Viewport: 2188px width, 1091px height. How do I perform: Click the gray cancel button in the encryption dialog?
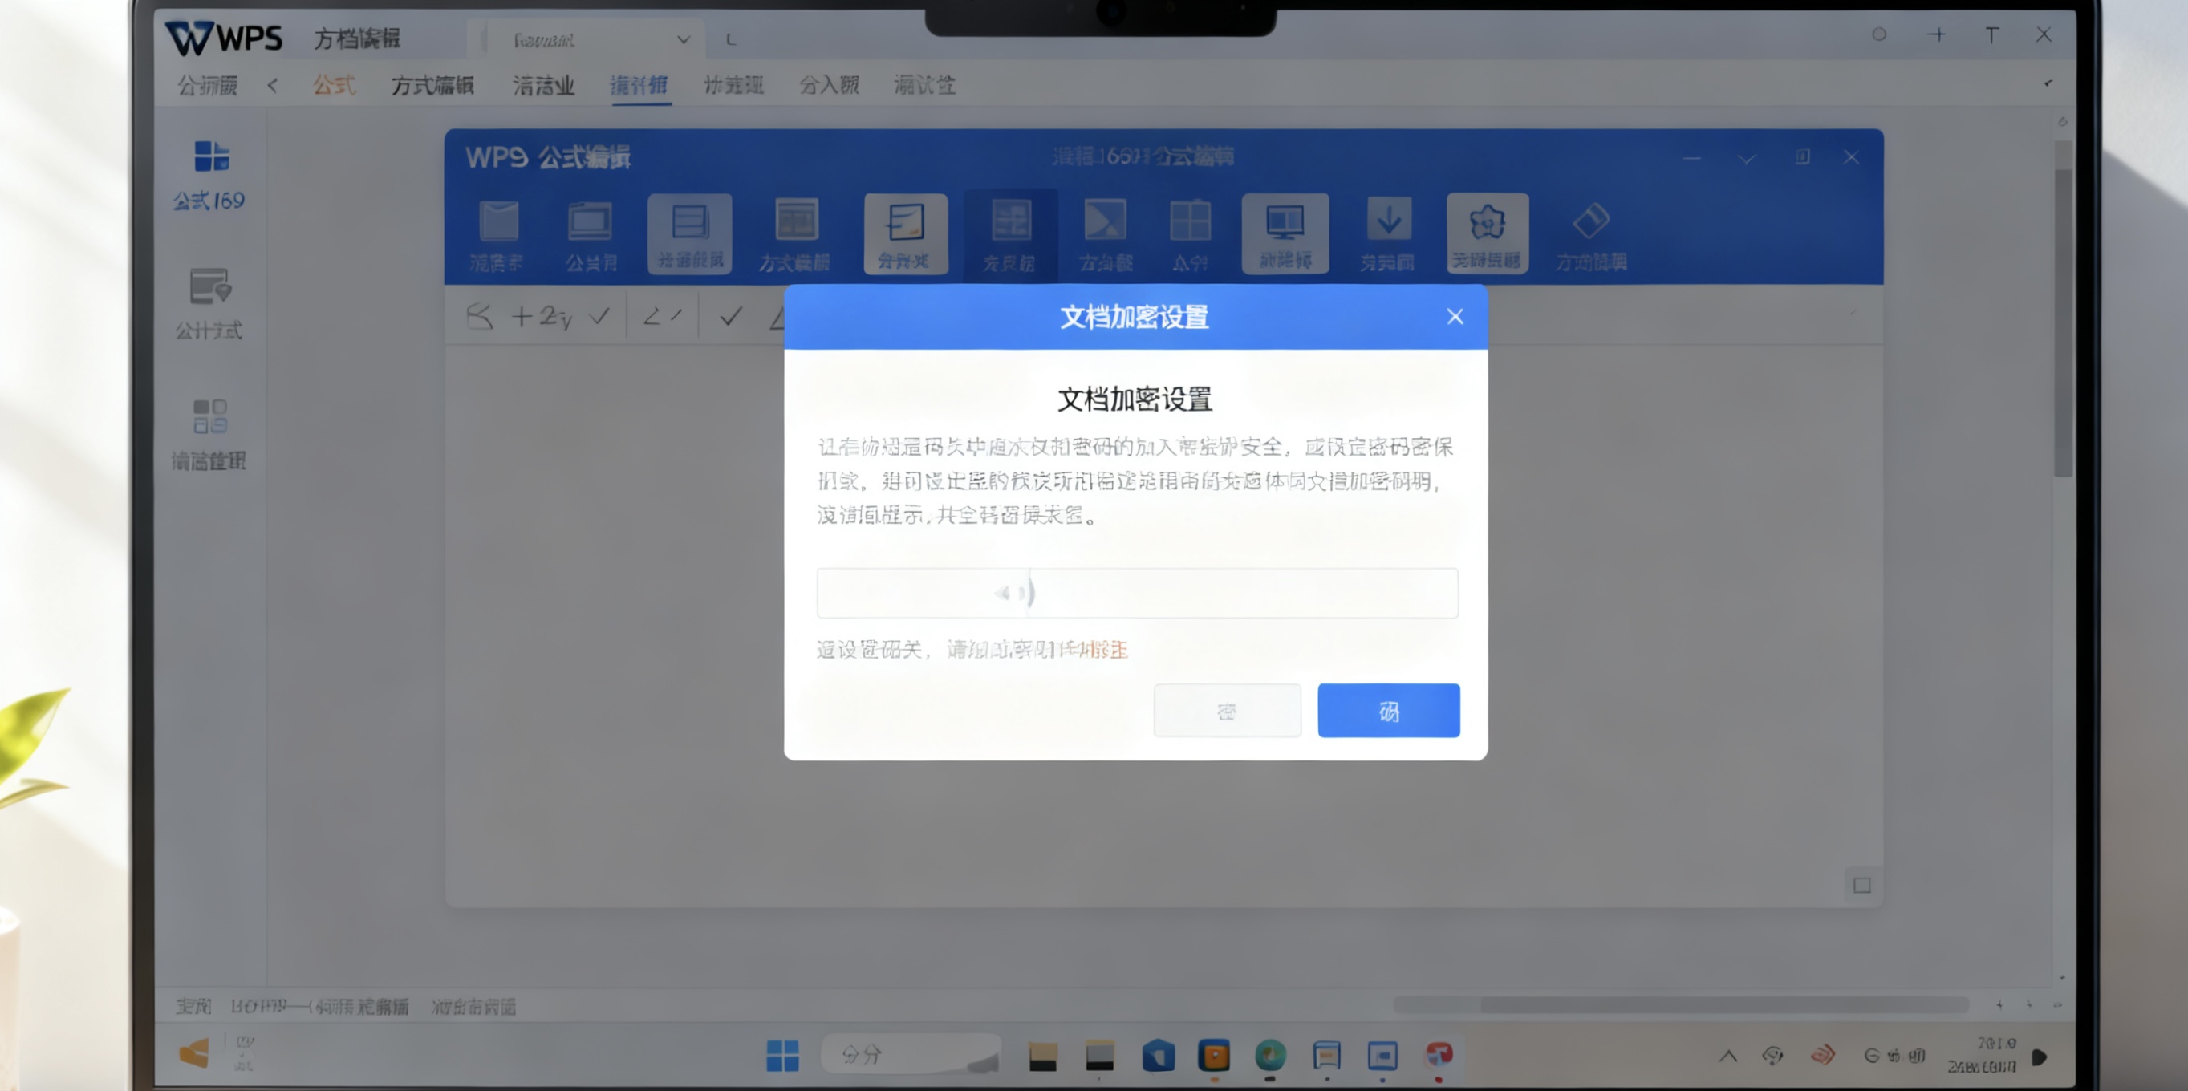1228,711
